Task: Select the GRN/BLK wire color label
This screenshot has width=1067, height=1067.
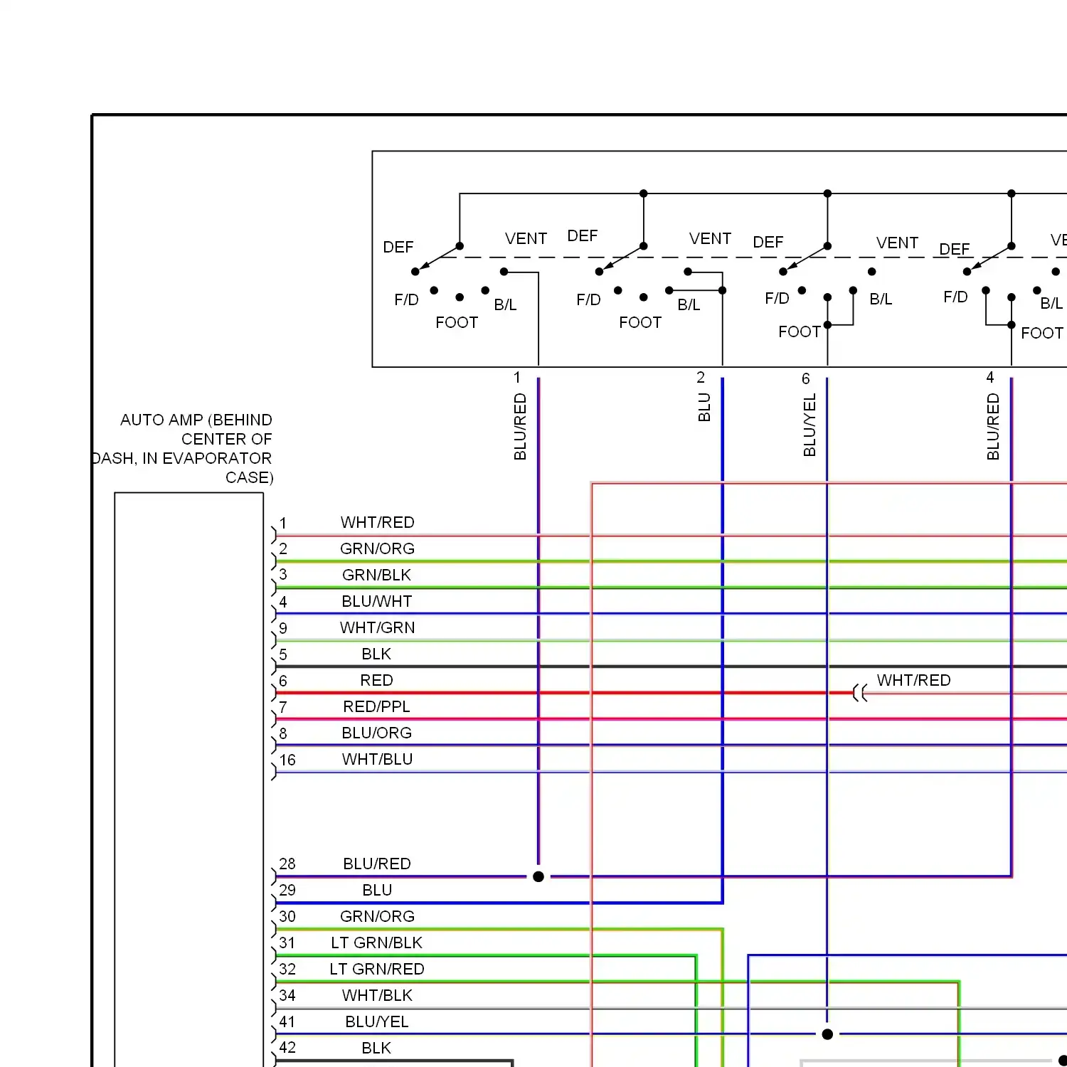Action: [376, 575]
